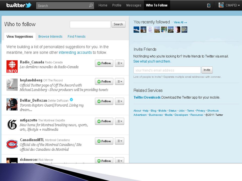Open the Developers footer link
Screen dimensions: 242x181
click(x=181, y=115)
